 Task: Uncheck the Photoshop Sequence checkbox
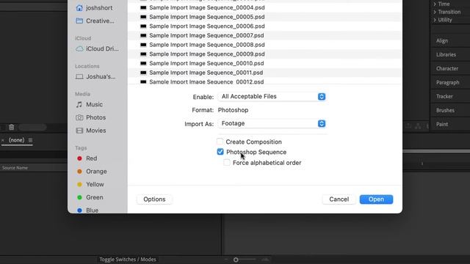tap(220, 152)
